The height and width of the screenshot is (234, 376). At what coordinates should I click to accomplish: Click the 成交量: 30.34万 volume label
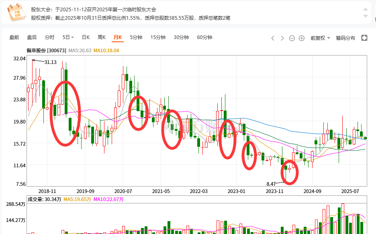[44, 199]
